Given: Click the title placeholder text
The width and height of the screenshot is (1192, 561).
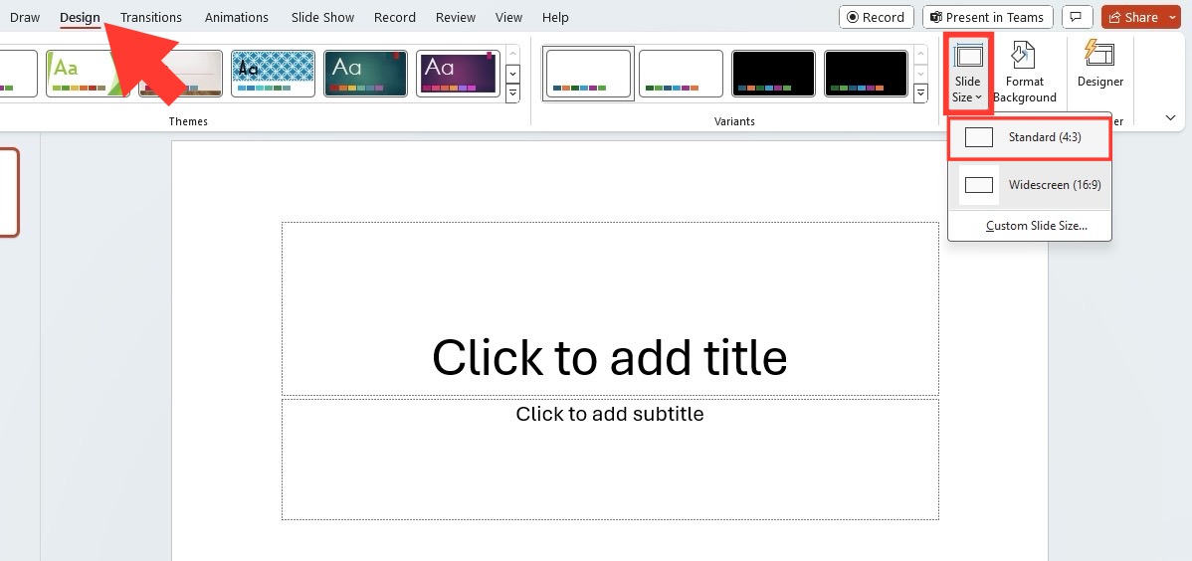Looking at the screenshot, I should 610,356.
